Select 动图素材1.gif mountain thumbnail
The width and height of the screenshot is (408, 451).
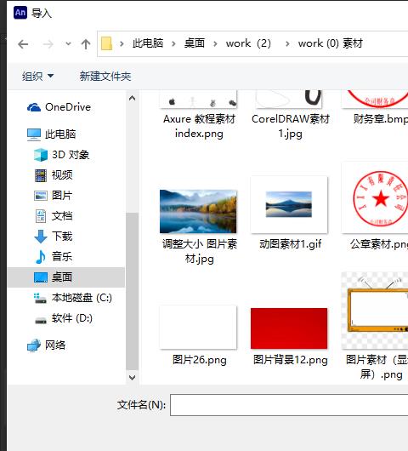coord(289,204)
